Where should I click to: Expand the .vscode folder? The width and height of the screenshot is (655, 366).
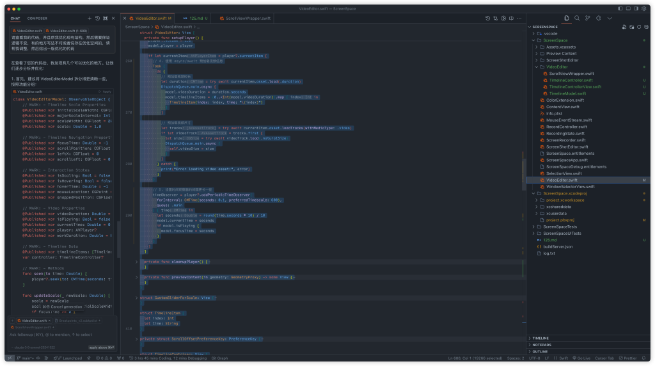click(550, 33)
